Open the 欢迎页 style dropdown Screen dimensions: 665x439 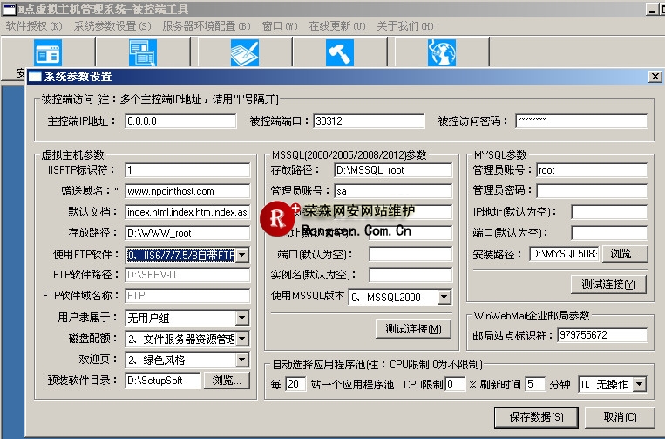click(x=242, y=360)
